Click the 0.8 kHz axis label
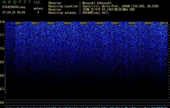The width and height of the screenshot is (170, 108). click(x=2, y=76)
